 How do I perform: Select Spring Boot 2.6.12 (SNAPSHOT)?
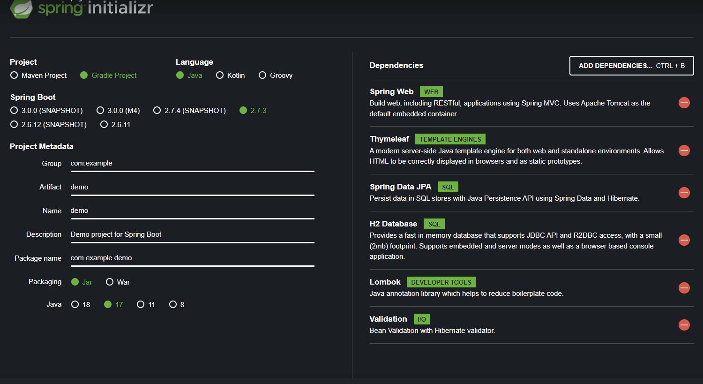coord(49,125)
